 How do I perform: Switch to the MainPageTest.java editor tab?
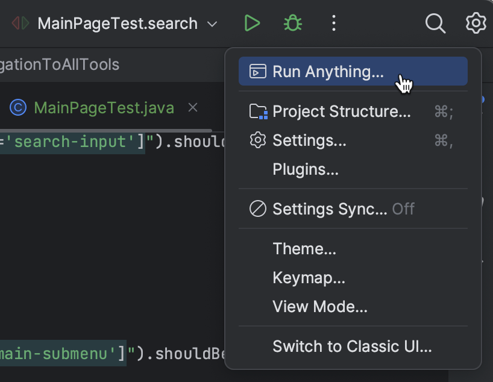(104, 108)
